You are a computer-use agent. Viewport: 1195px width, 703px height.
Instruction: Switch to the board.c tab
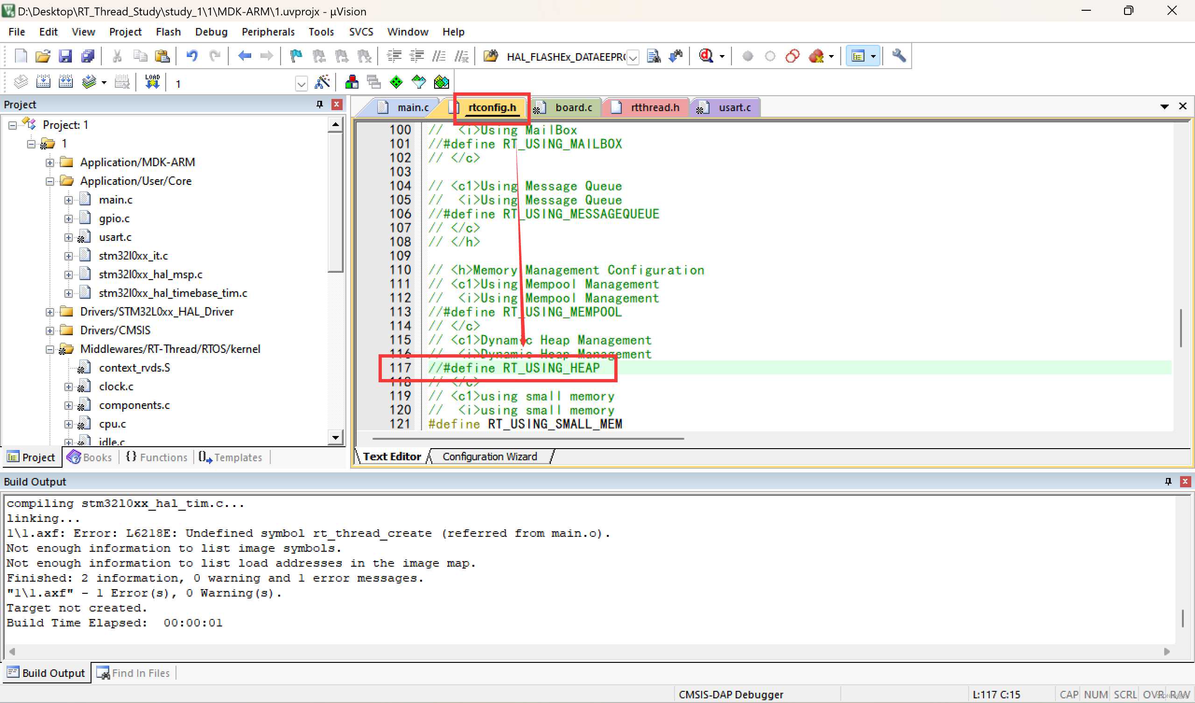coord(573,107)
